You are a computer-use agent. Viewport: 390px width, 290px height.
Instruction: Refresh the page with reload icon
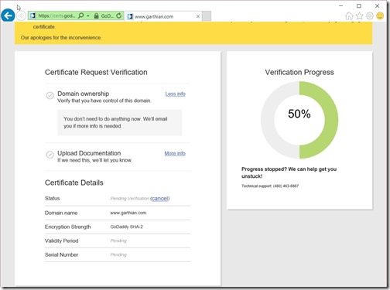118,16
